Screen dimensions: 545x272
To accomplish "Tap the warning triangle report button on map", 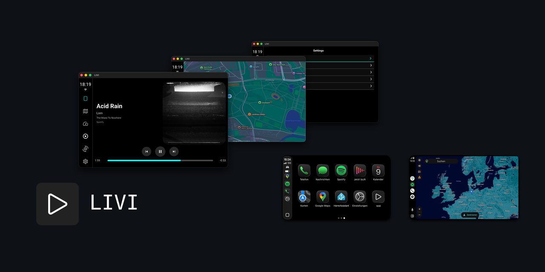I will [x=419, y=177].
